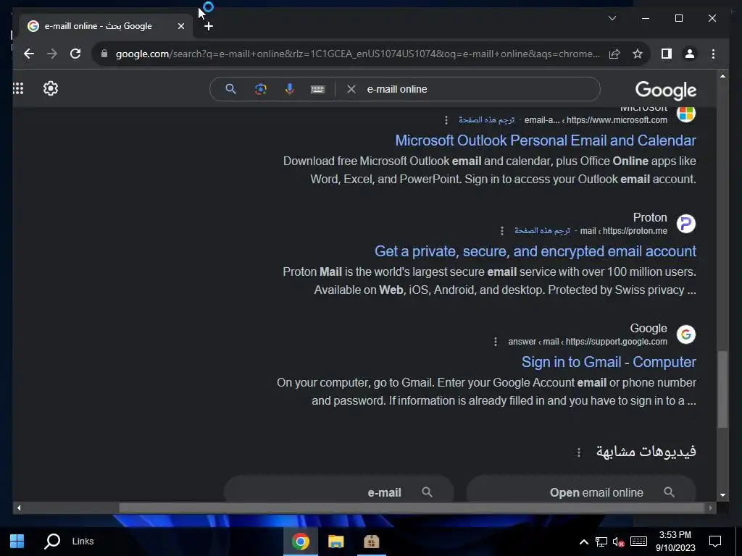Screen dimensions: 742x556
Task: Click the Microsoft favicon
Action: coord(686,114)
